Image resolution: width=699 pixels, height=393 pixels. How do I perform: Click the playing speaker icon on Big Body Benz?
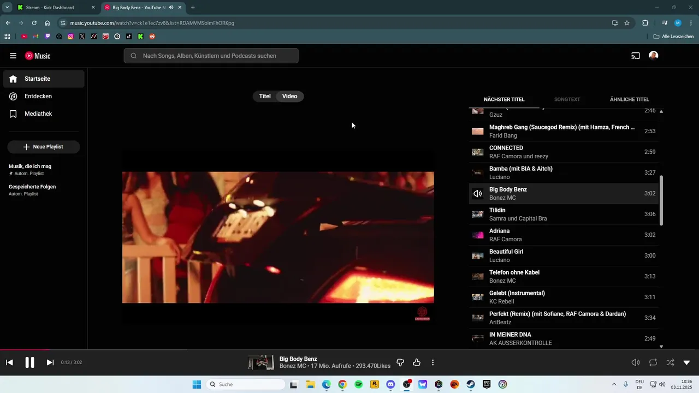(478, 193)
